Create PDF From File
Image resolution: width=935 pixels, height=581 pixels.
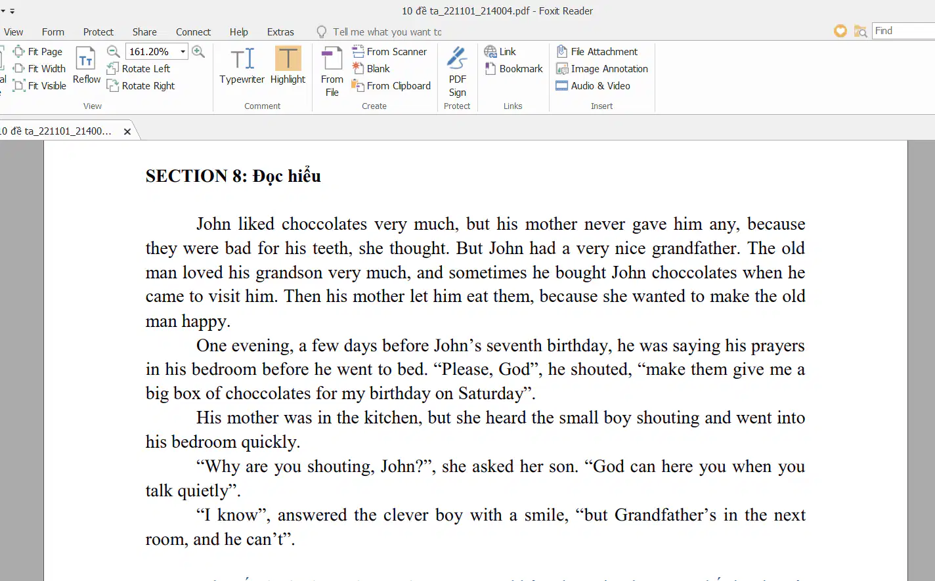(x=332, y=72)
